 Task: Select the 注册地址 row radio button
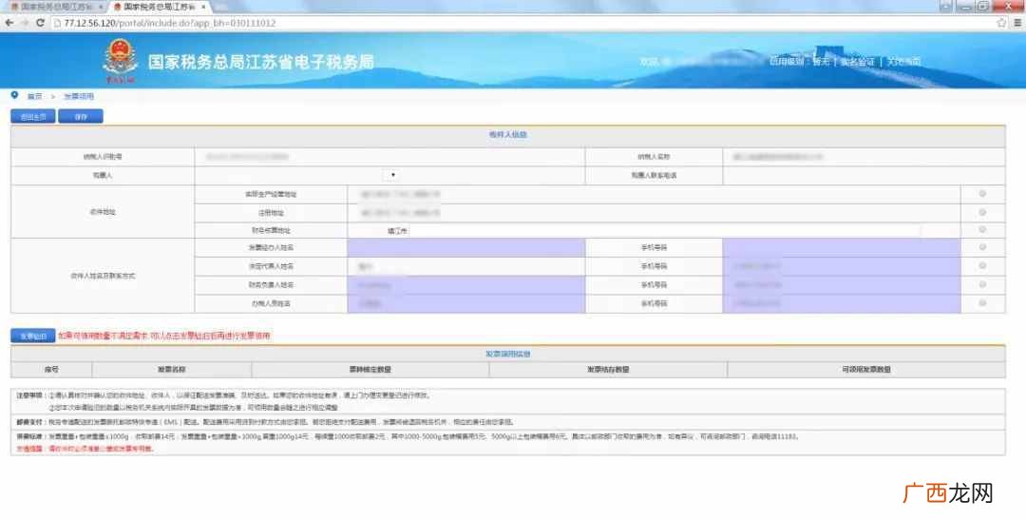tap(982, 212)
